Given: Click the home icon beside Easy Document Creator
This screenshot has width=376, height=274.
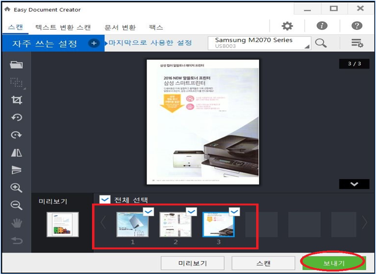Looking at the screenshot, I should coord(8,9).
